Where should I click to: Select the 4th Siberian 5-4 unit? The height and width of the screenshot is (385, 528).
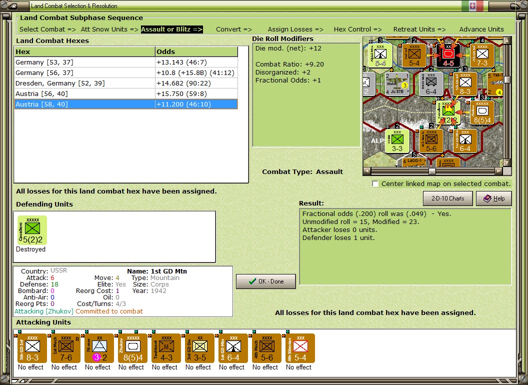300,348
